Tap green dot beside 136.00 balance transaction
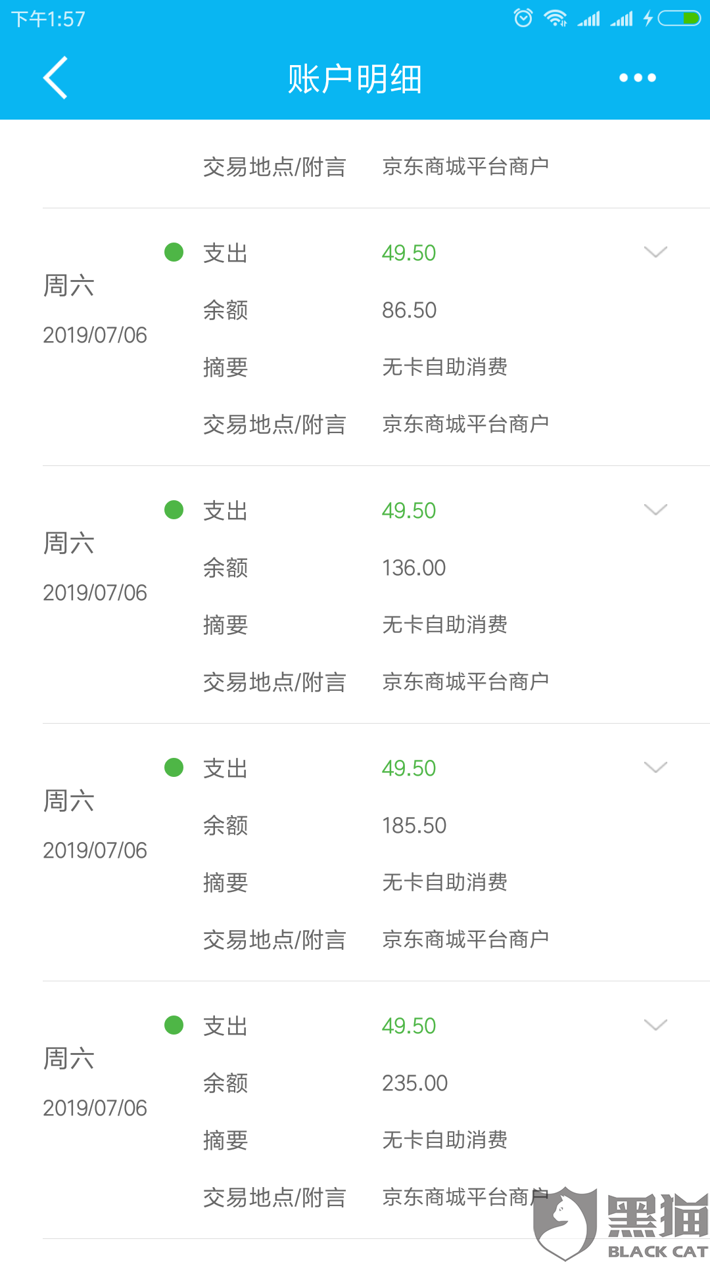This screenshot has height=1262, width=710. [174, 509]
